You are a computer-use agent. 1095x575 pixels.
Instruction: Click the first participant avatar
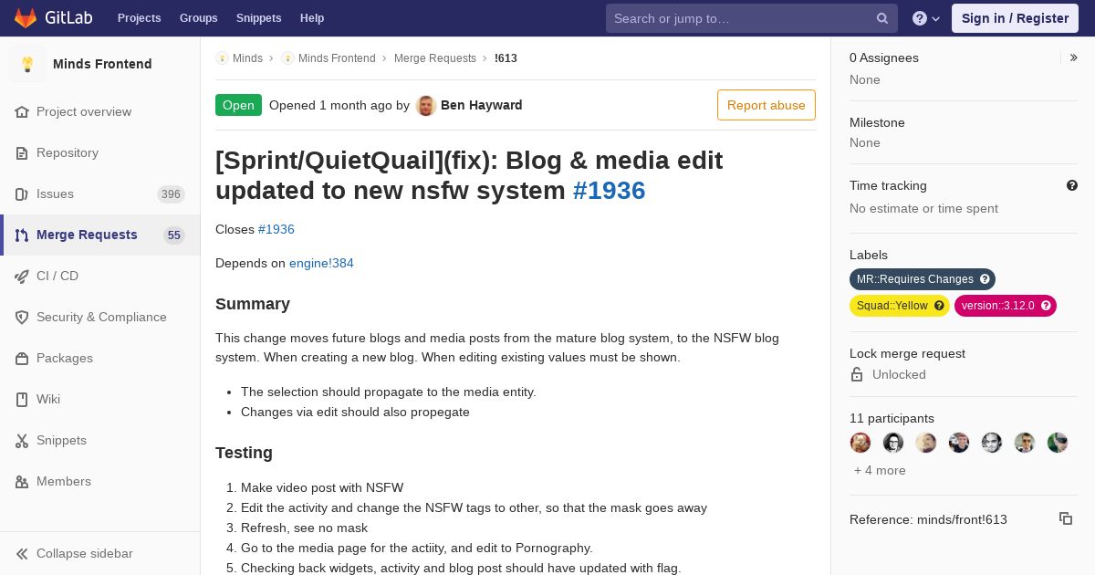pos(860,443)
